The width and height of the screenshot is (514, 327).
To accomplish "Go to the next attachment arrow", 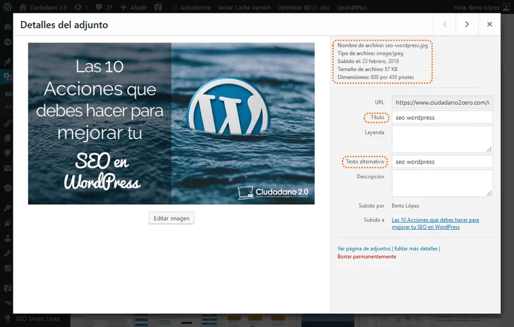I will coord(467,24).
